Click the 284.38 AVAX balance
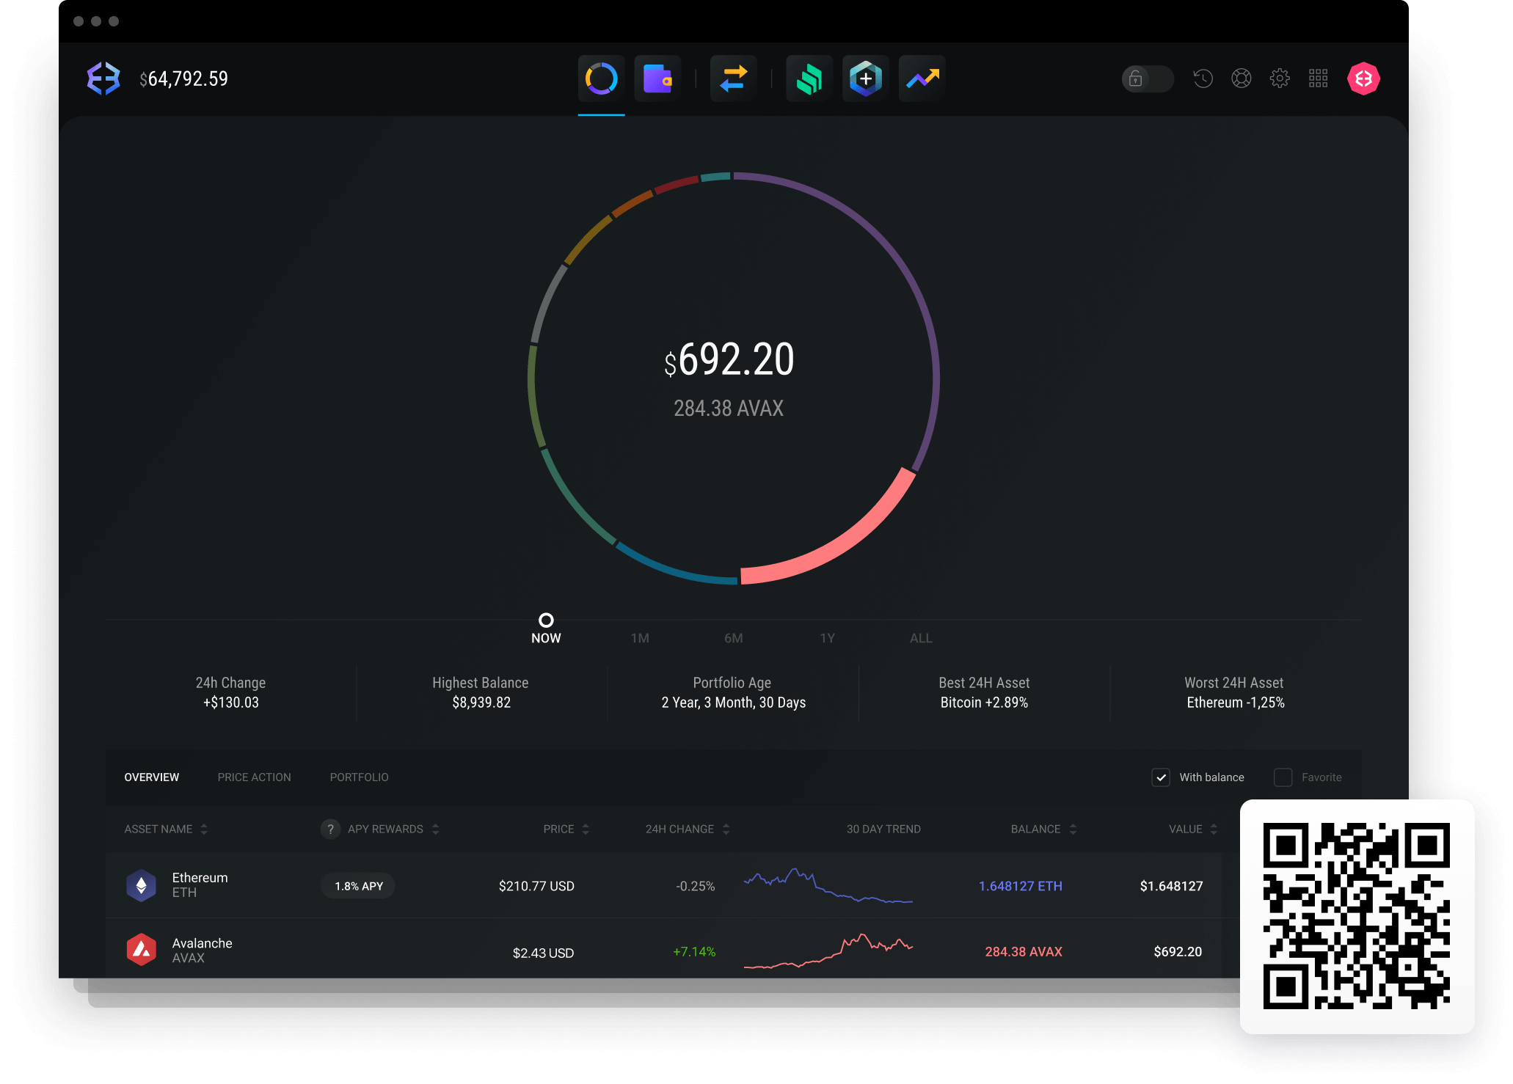 click(x=1023, y=951)
